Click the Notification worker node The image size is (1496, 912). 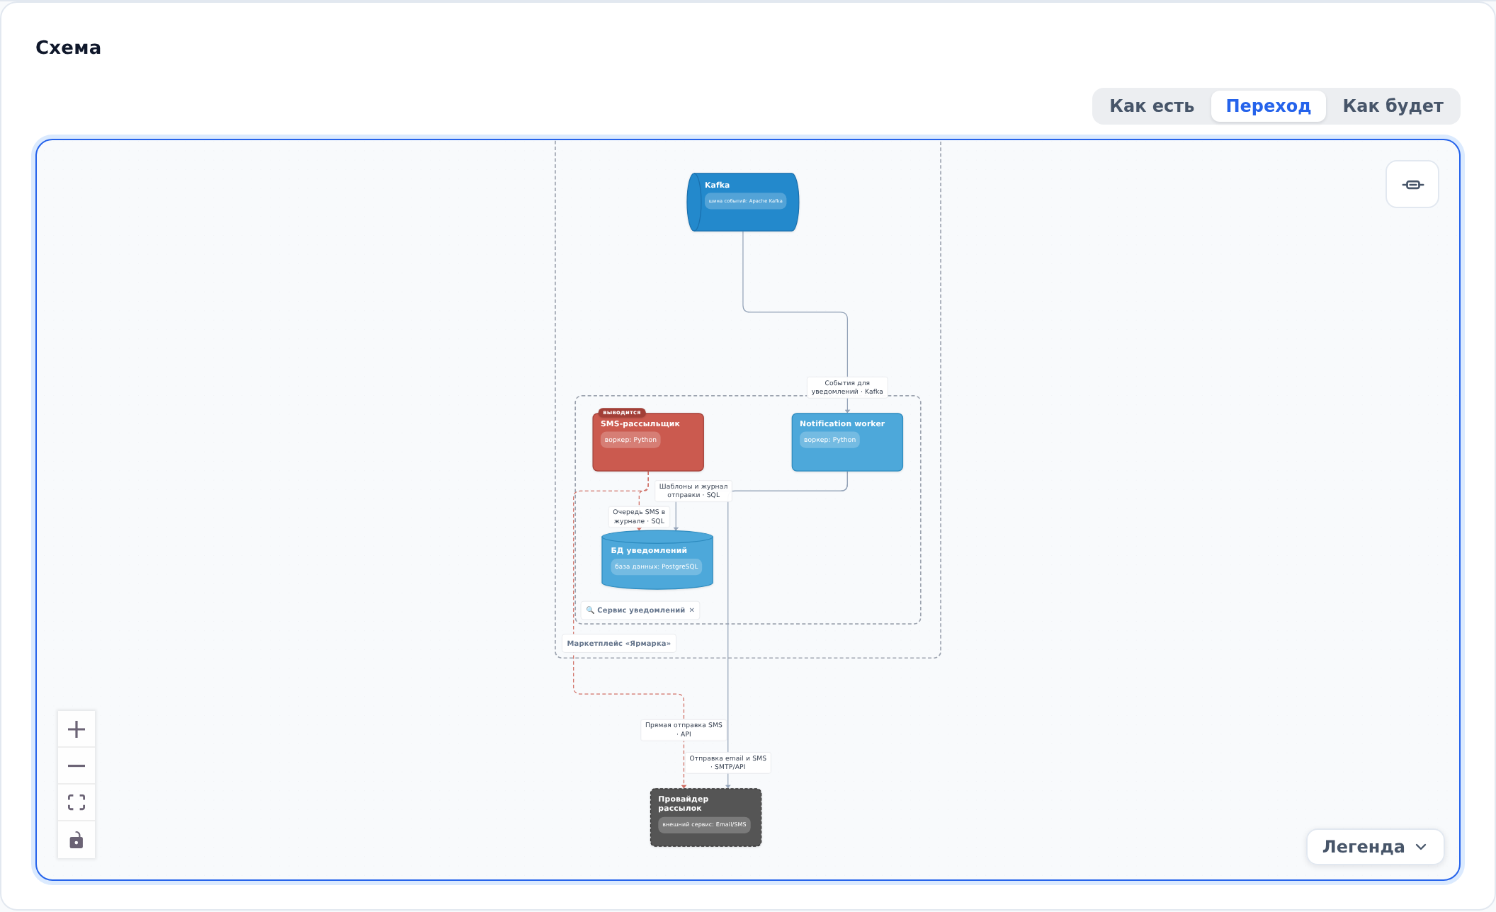coord(847,443)
